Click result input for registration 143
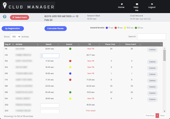The image size is (170, 119). point(50,56)
